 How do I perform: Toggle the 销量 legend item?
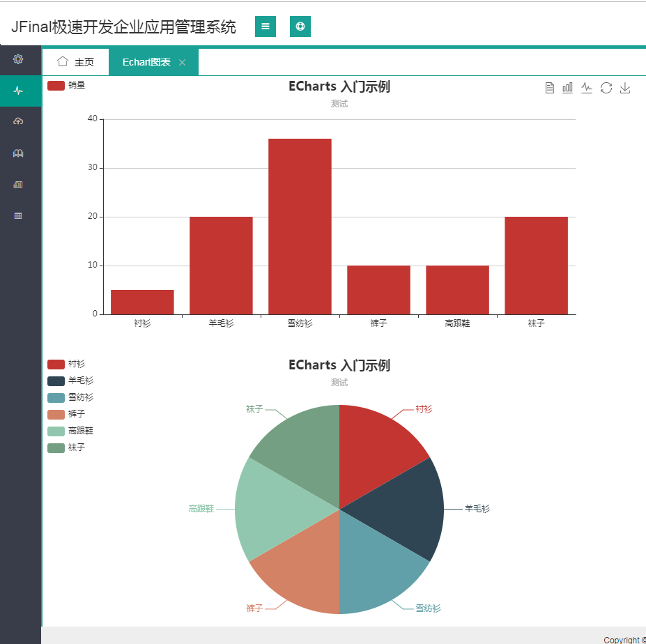click(x=66, y=85)
